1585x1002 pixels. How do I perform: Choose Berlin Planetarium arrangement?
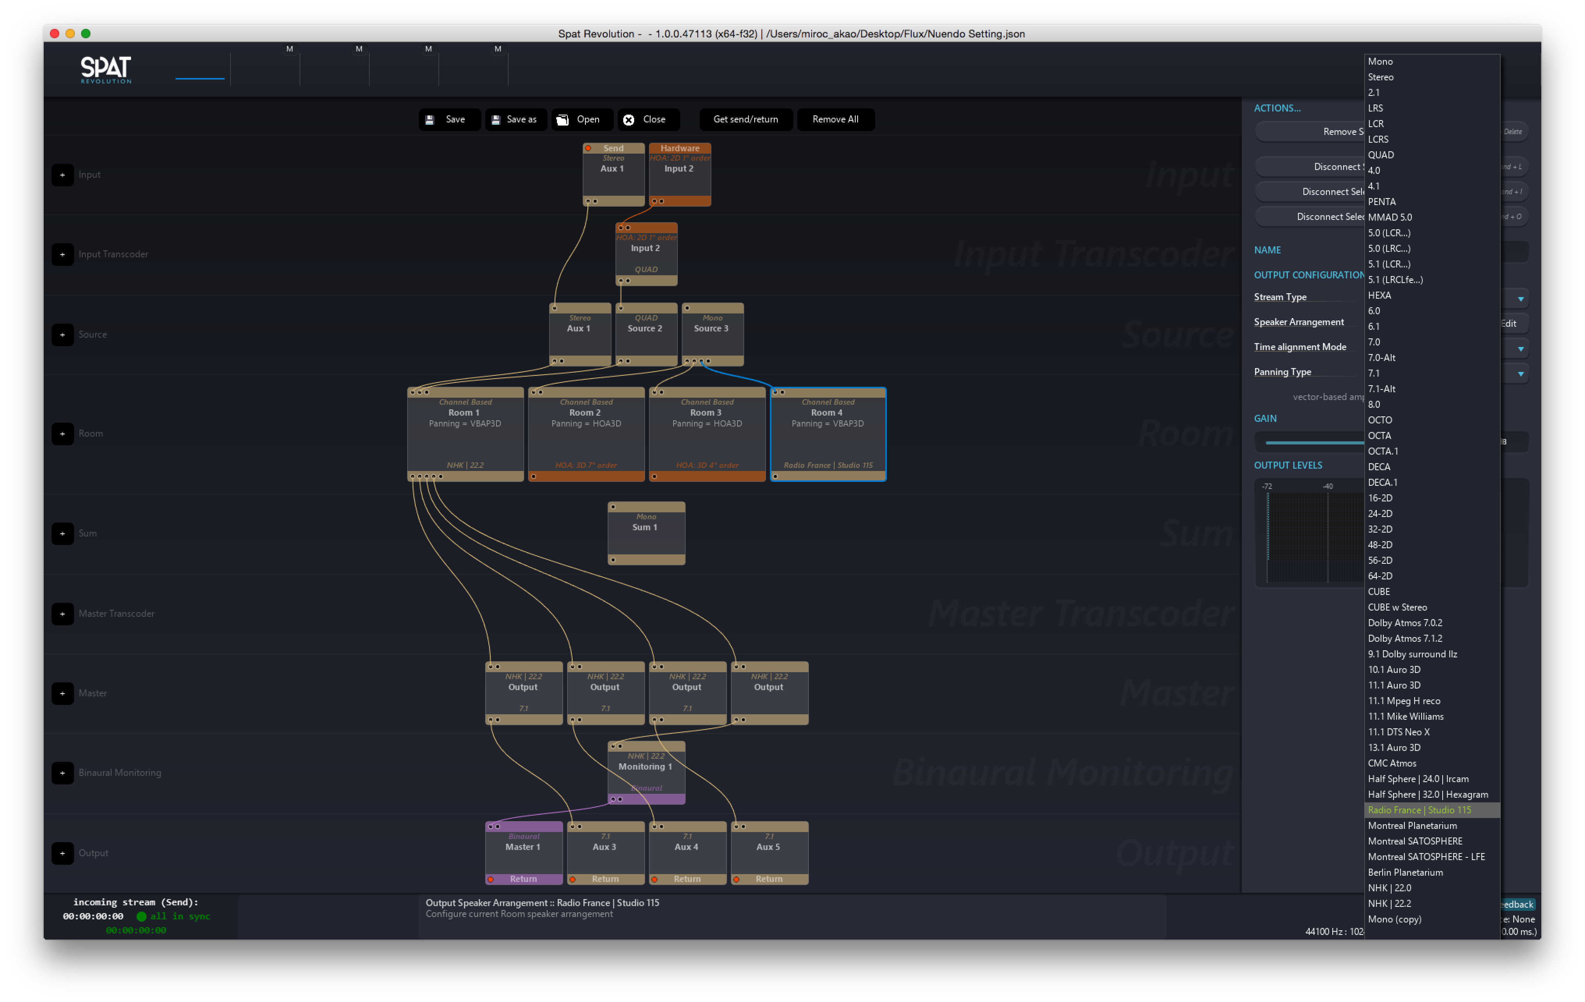click(1432, 873)
